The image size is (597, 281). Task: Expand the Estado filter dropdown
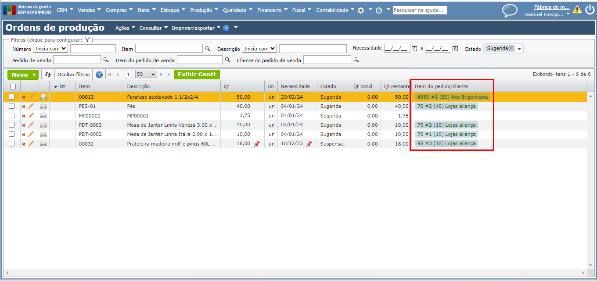pos(519,49)
